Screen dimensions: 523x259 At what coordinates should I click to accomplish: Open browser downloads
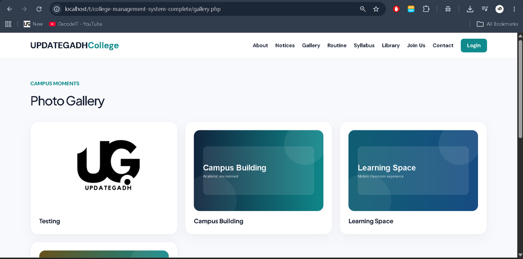[x=470, y=9]
